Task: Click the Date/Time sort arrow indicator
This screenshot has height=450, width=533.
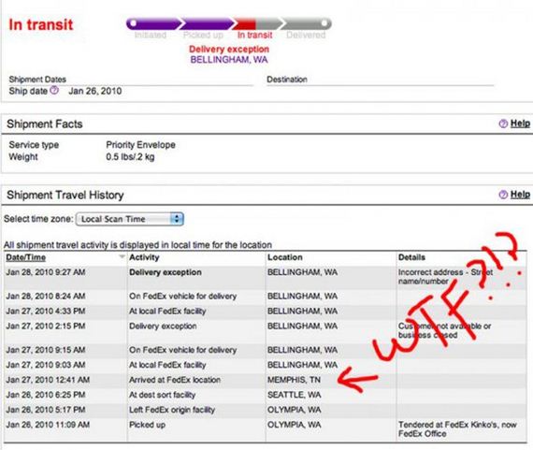Action: click(x=122, y=256)
